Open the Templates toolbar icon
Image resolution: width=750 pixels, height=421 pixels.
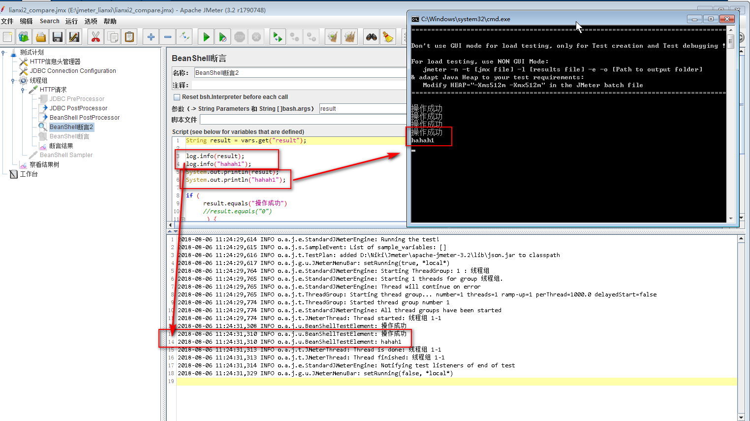coord(24,37)
